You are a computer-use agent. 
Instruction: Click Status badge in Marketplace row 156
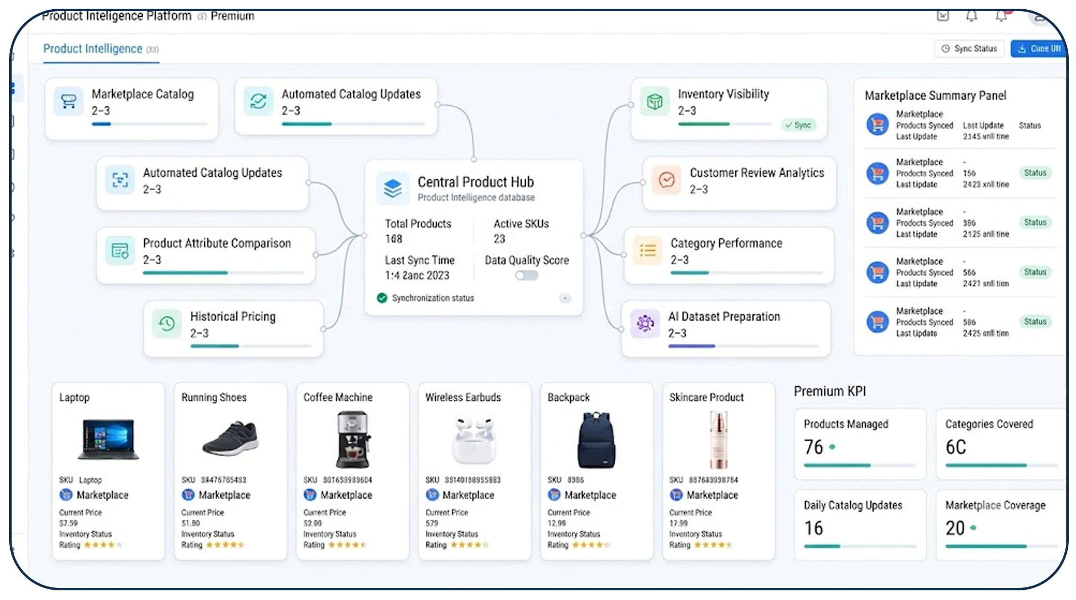tap(1035, 173)
